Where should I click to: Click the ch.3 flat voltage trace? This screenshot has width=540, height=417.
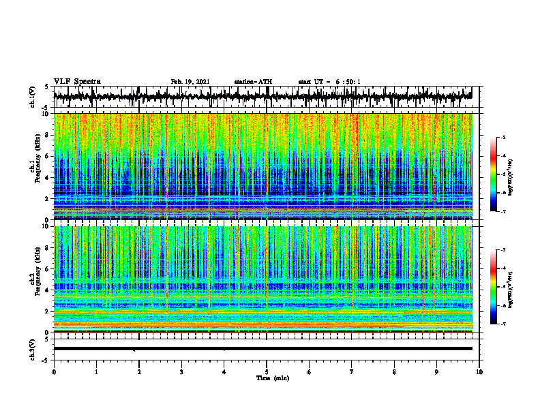pyautogui.click(x=262, y=349)
